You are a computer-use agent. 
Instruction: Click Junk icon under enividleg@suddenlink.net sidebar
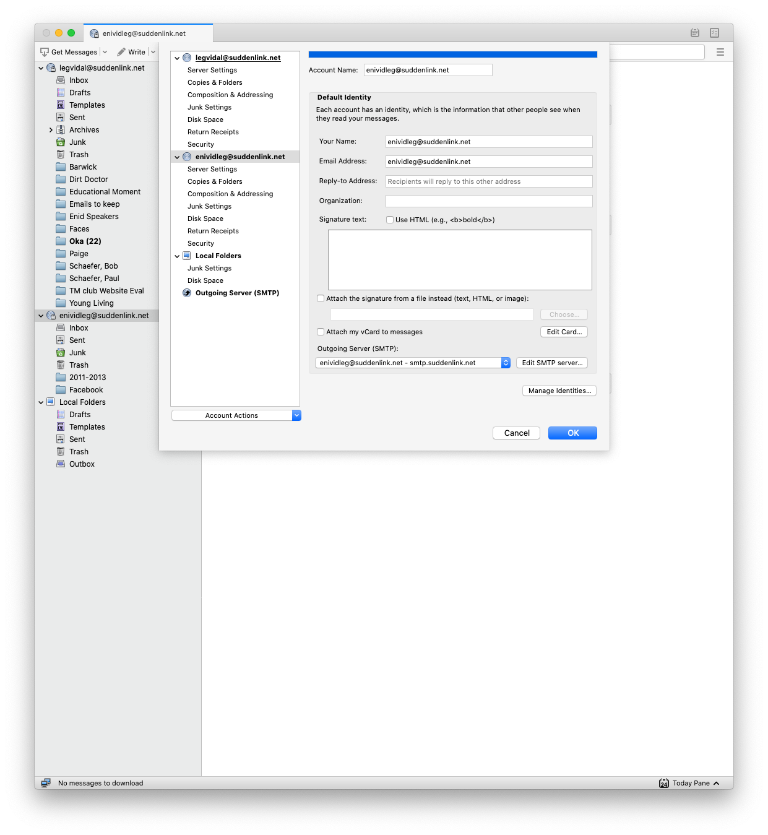61,353
